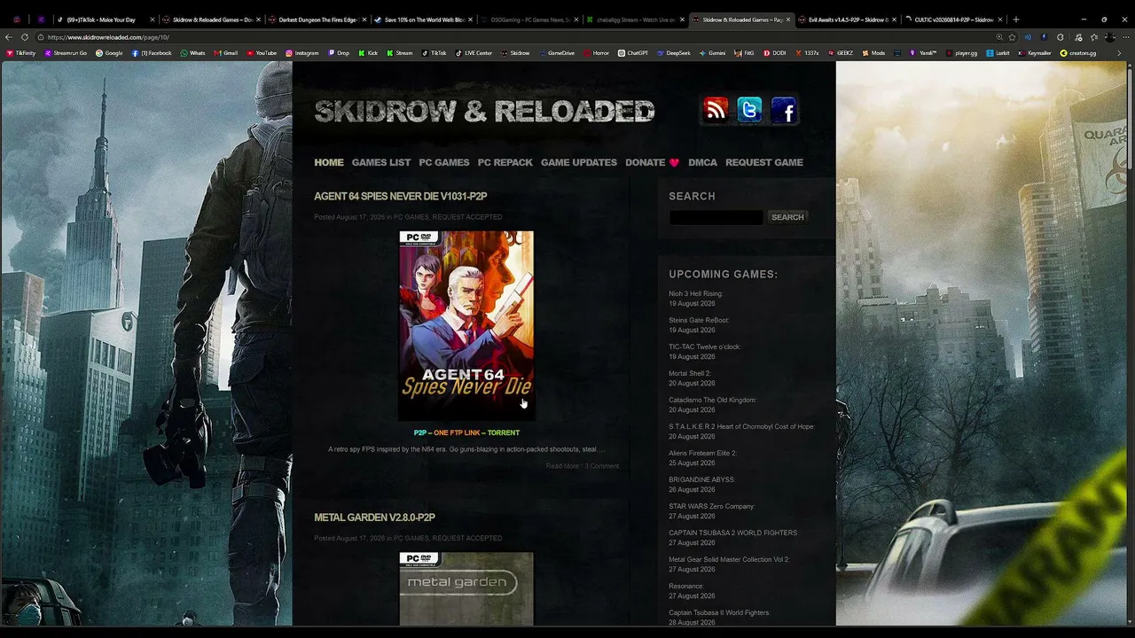The image size is (1135, 638).
Task: Bookmark this page with the star icon
Action: 1013,37
